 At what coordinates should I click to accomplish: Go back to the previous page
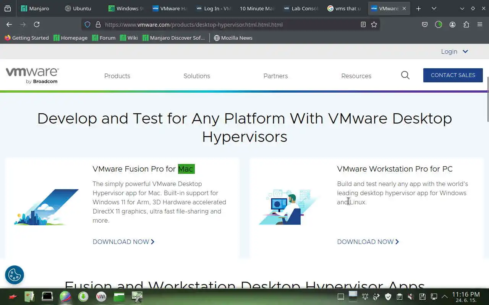click(9, 24)
